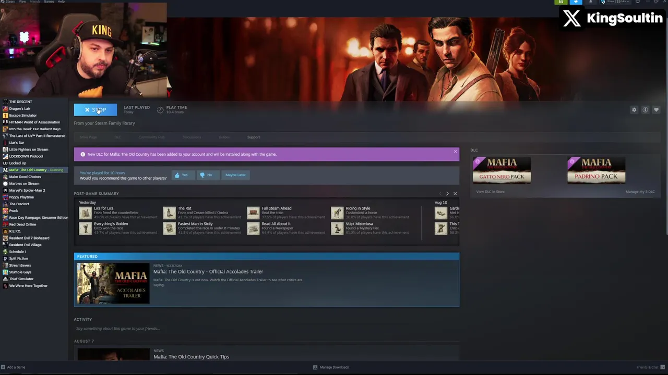Open Official Accolades Trailer news title
This screenshot has height=375, width=668.
click(208, 271)
